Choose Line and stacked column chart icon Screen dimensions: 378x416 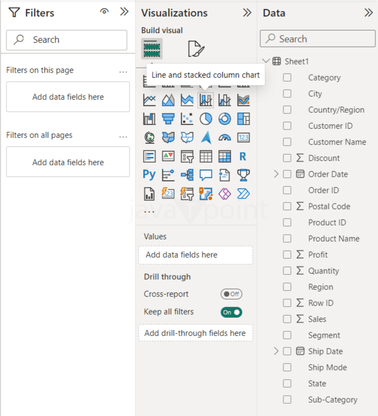click(x=206, y=100)
